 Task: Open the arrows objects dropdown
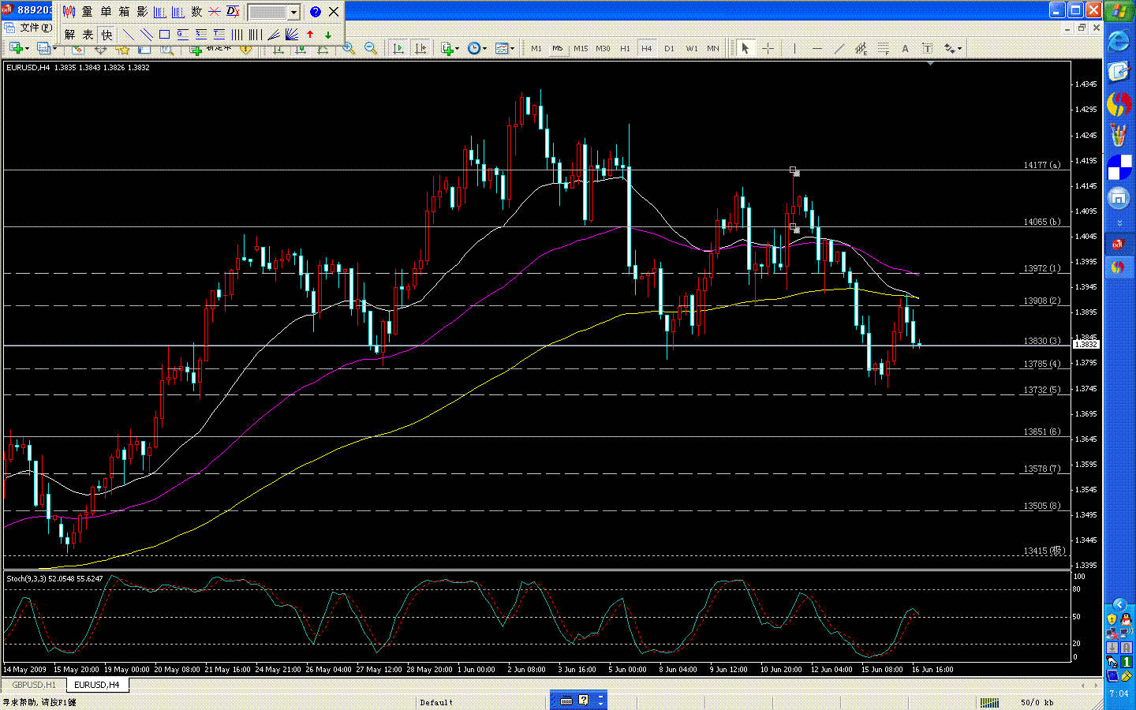click(x=952, y=48)
